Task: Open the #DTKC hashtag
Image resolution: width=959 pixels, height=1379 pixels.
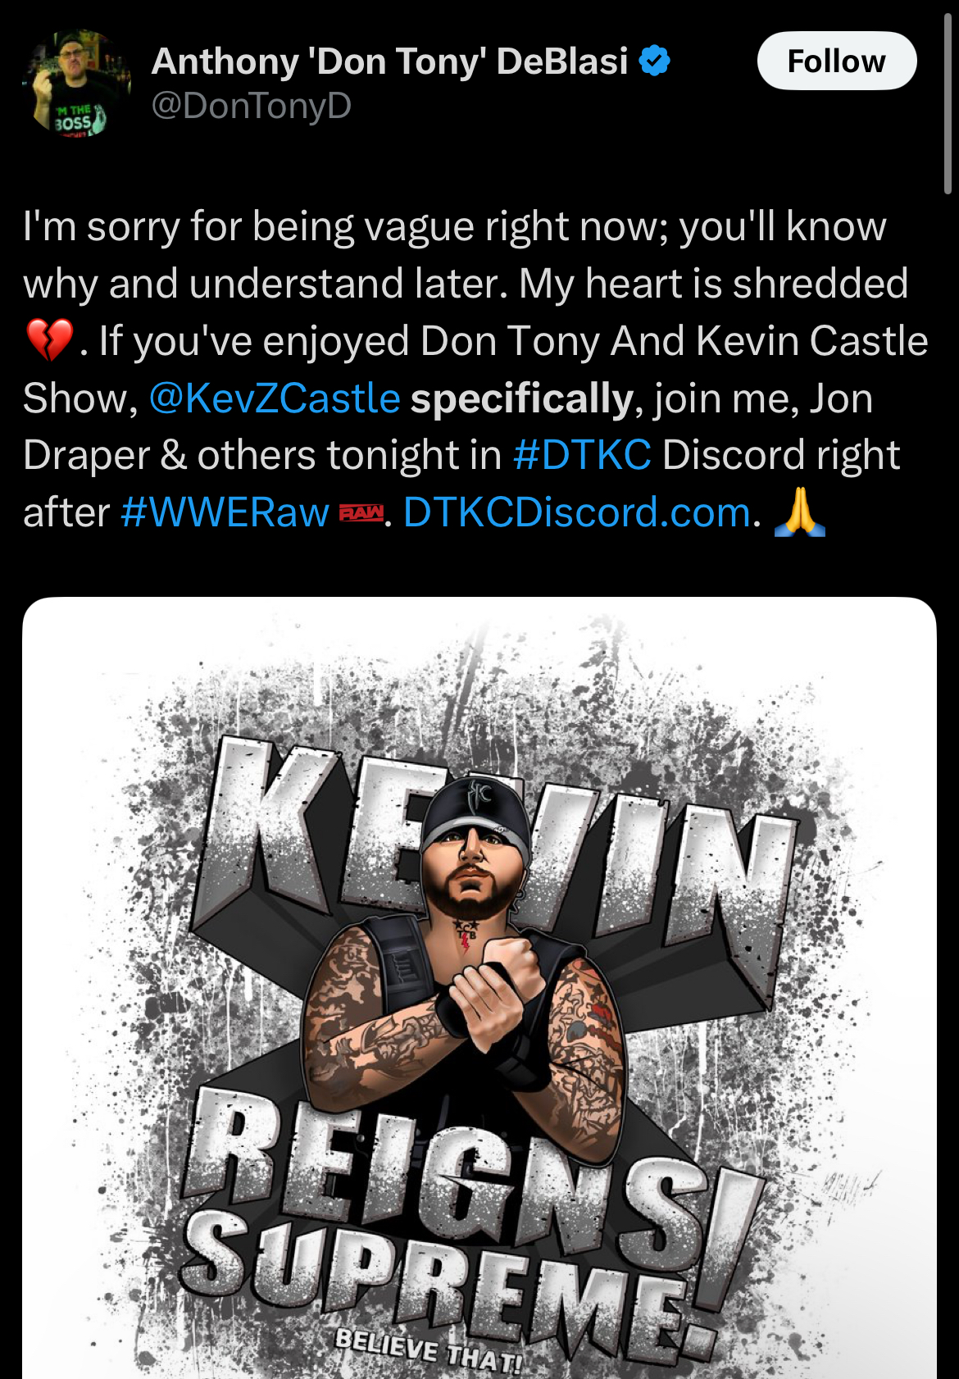Action: tap(582, 455)
